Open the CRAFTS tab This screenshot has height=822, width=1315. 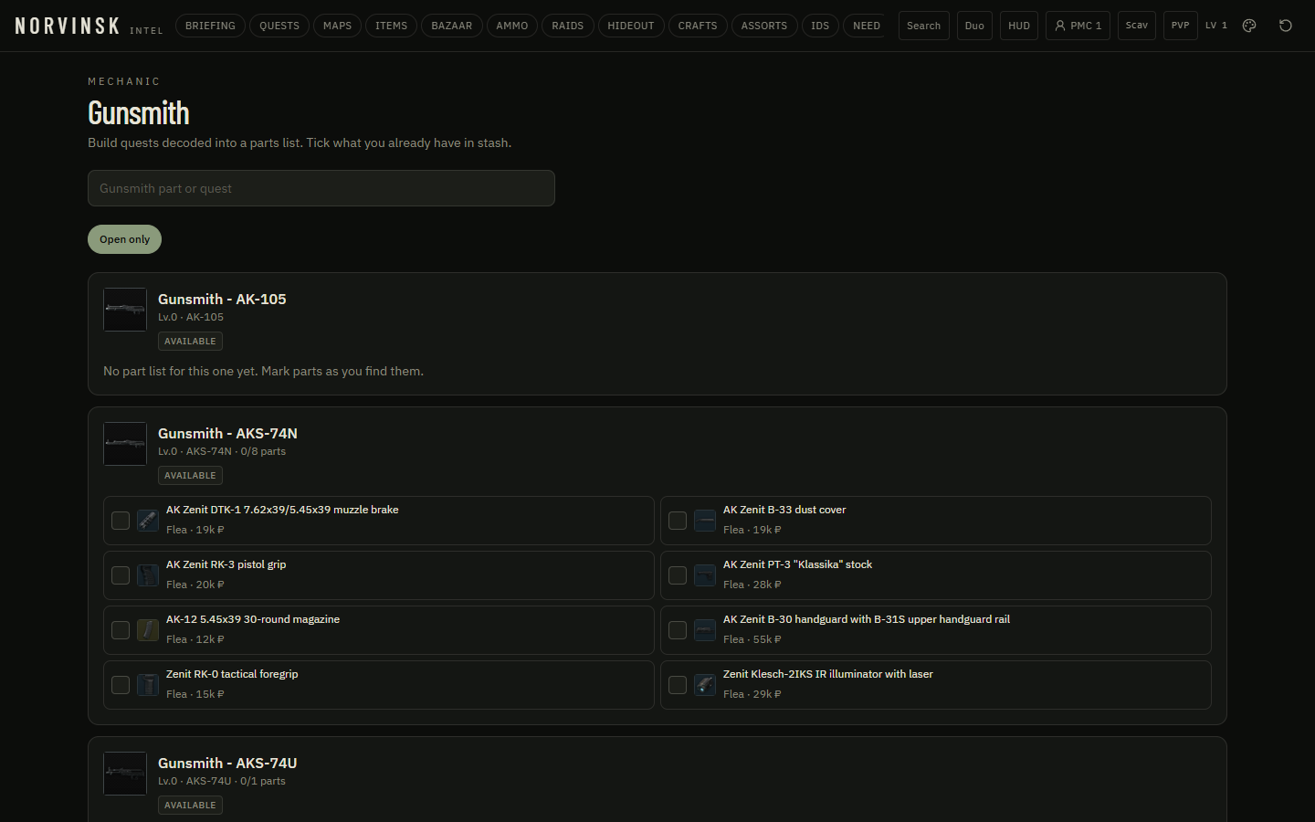(698, 26)
